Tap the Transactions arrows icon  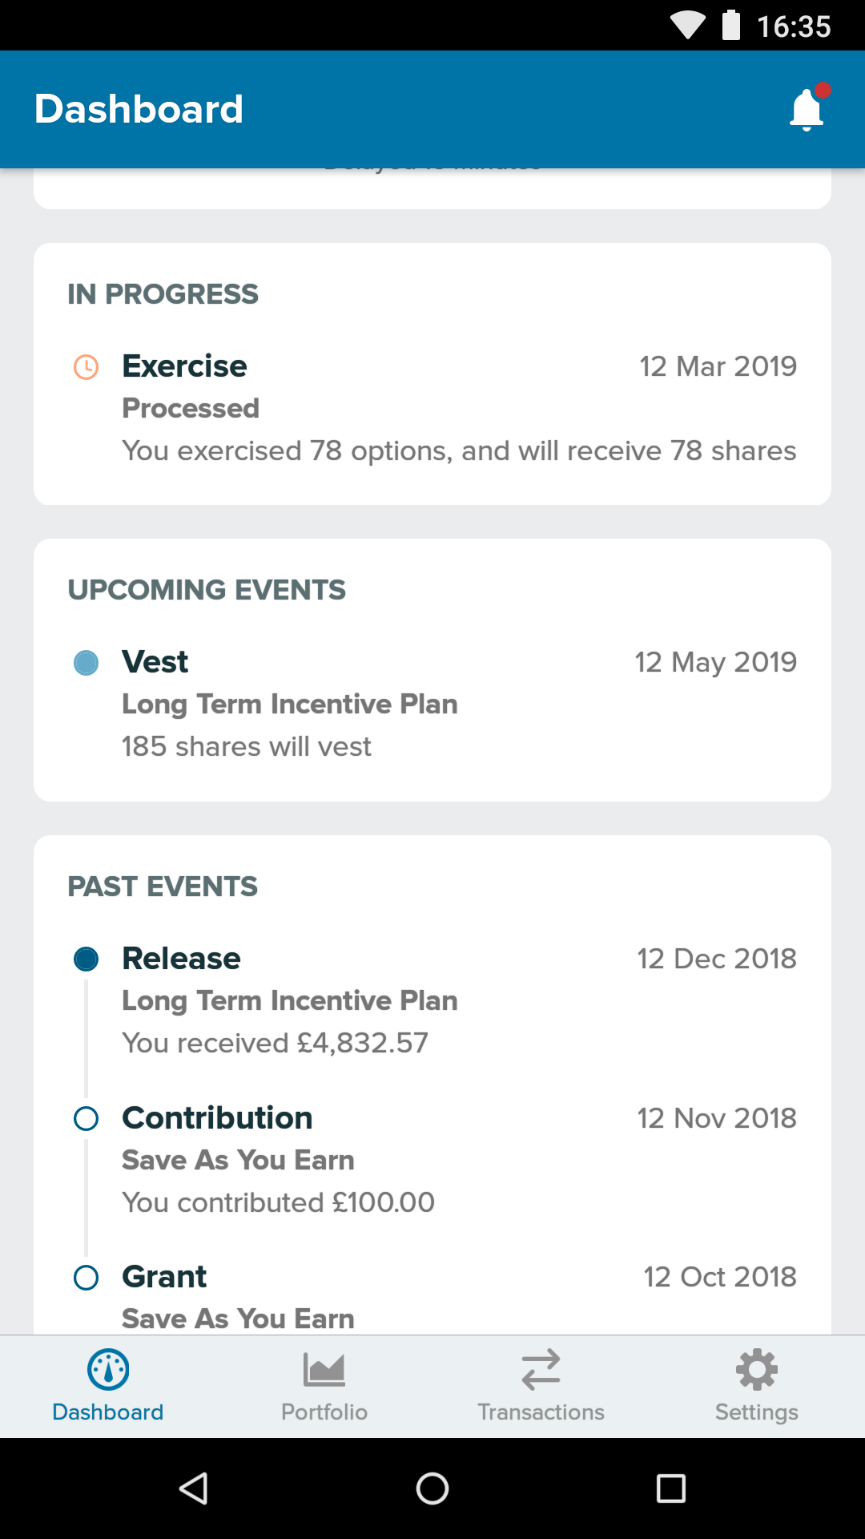pyautogui.click(x=541, y=1370)
